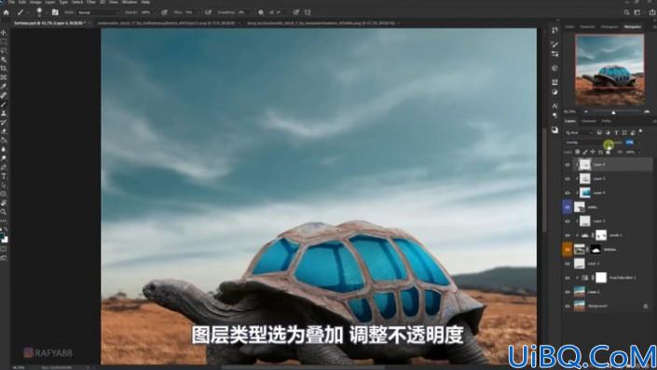657x370 pixels.
Task: Click the foreground color swatch
Action: [3, 237]
